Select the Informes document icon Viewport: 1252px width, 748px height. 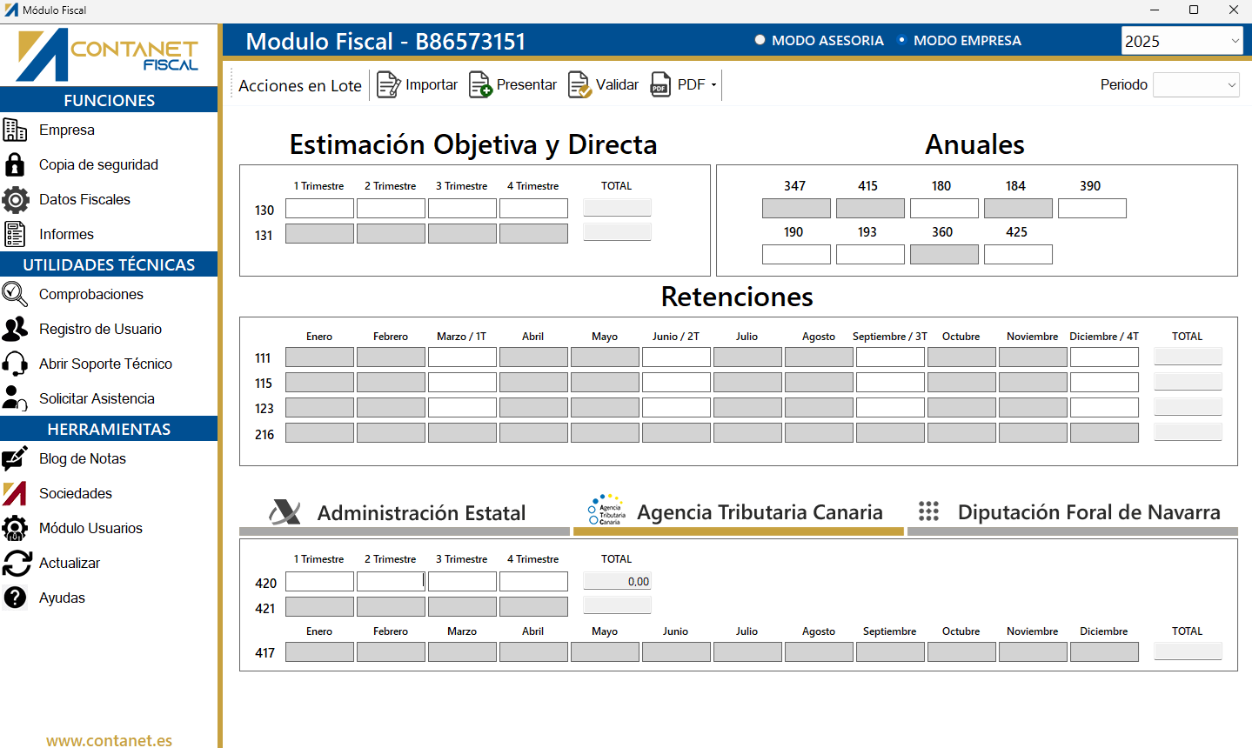[15, 234]
